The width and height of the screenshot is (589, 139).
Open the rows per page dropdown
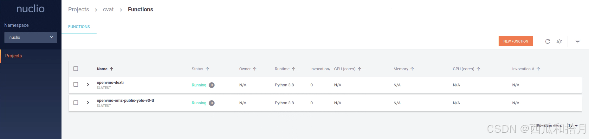(x=573, y=125)
